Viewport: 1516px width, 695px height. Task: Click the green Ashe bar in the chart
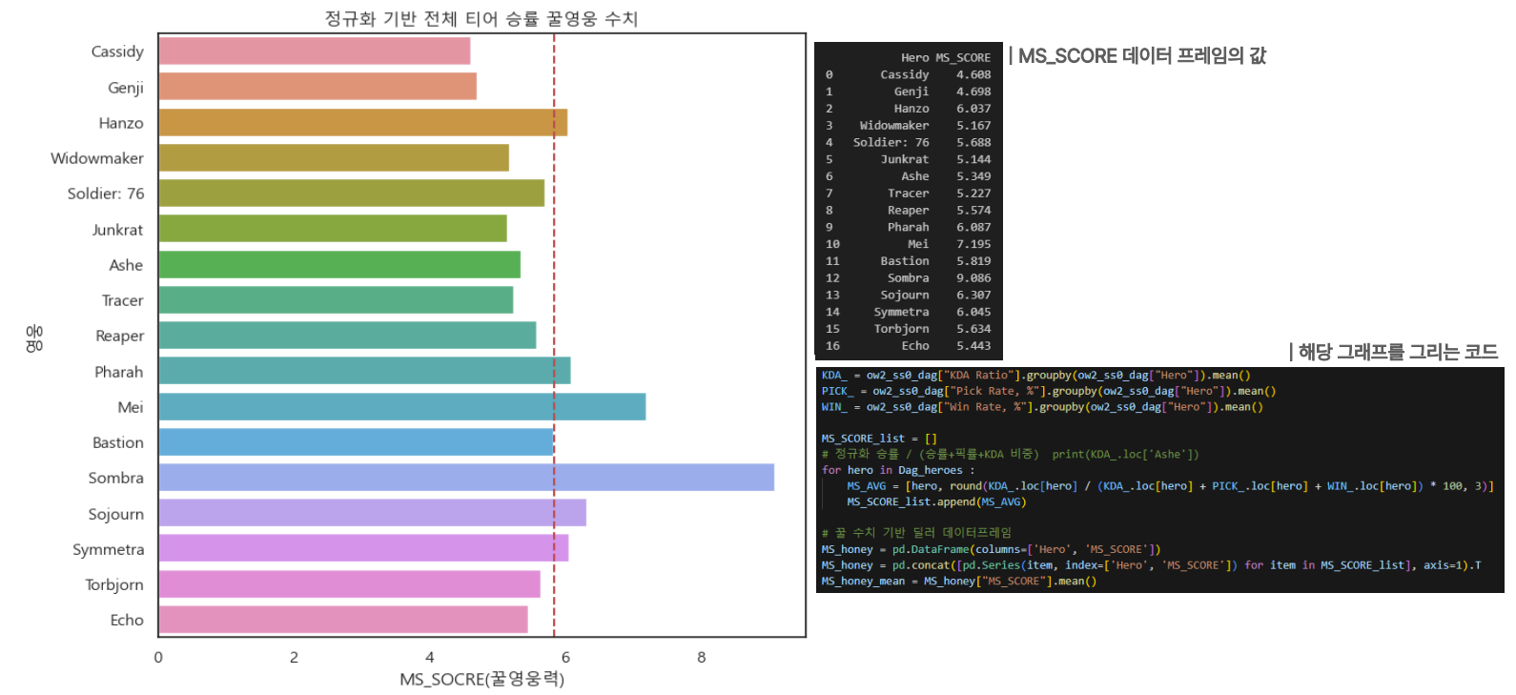[x=339, y=265]
